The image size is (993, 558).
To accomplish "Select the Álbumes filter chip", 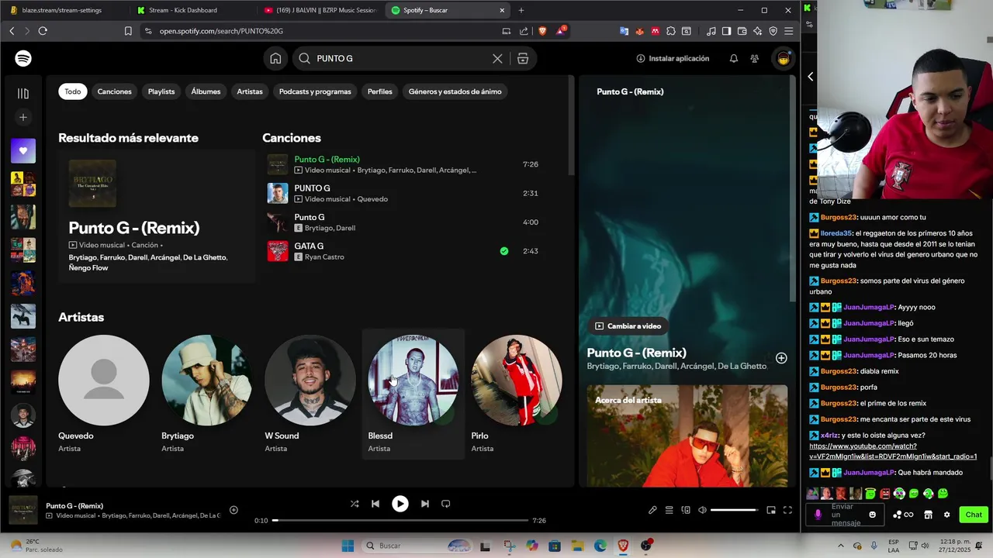I will point(206,91).
